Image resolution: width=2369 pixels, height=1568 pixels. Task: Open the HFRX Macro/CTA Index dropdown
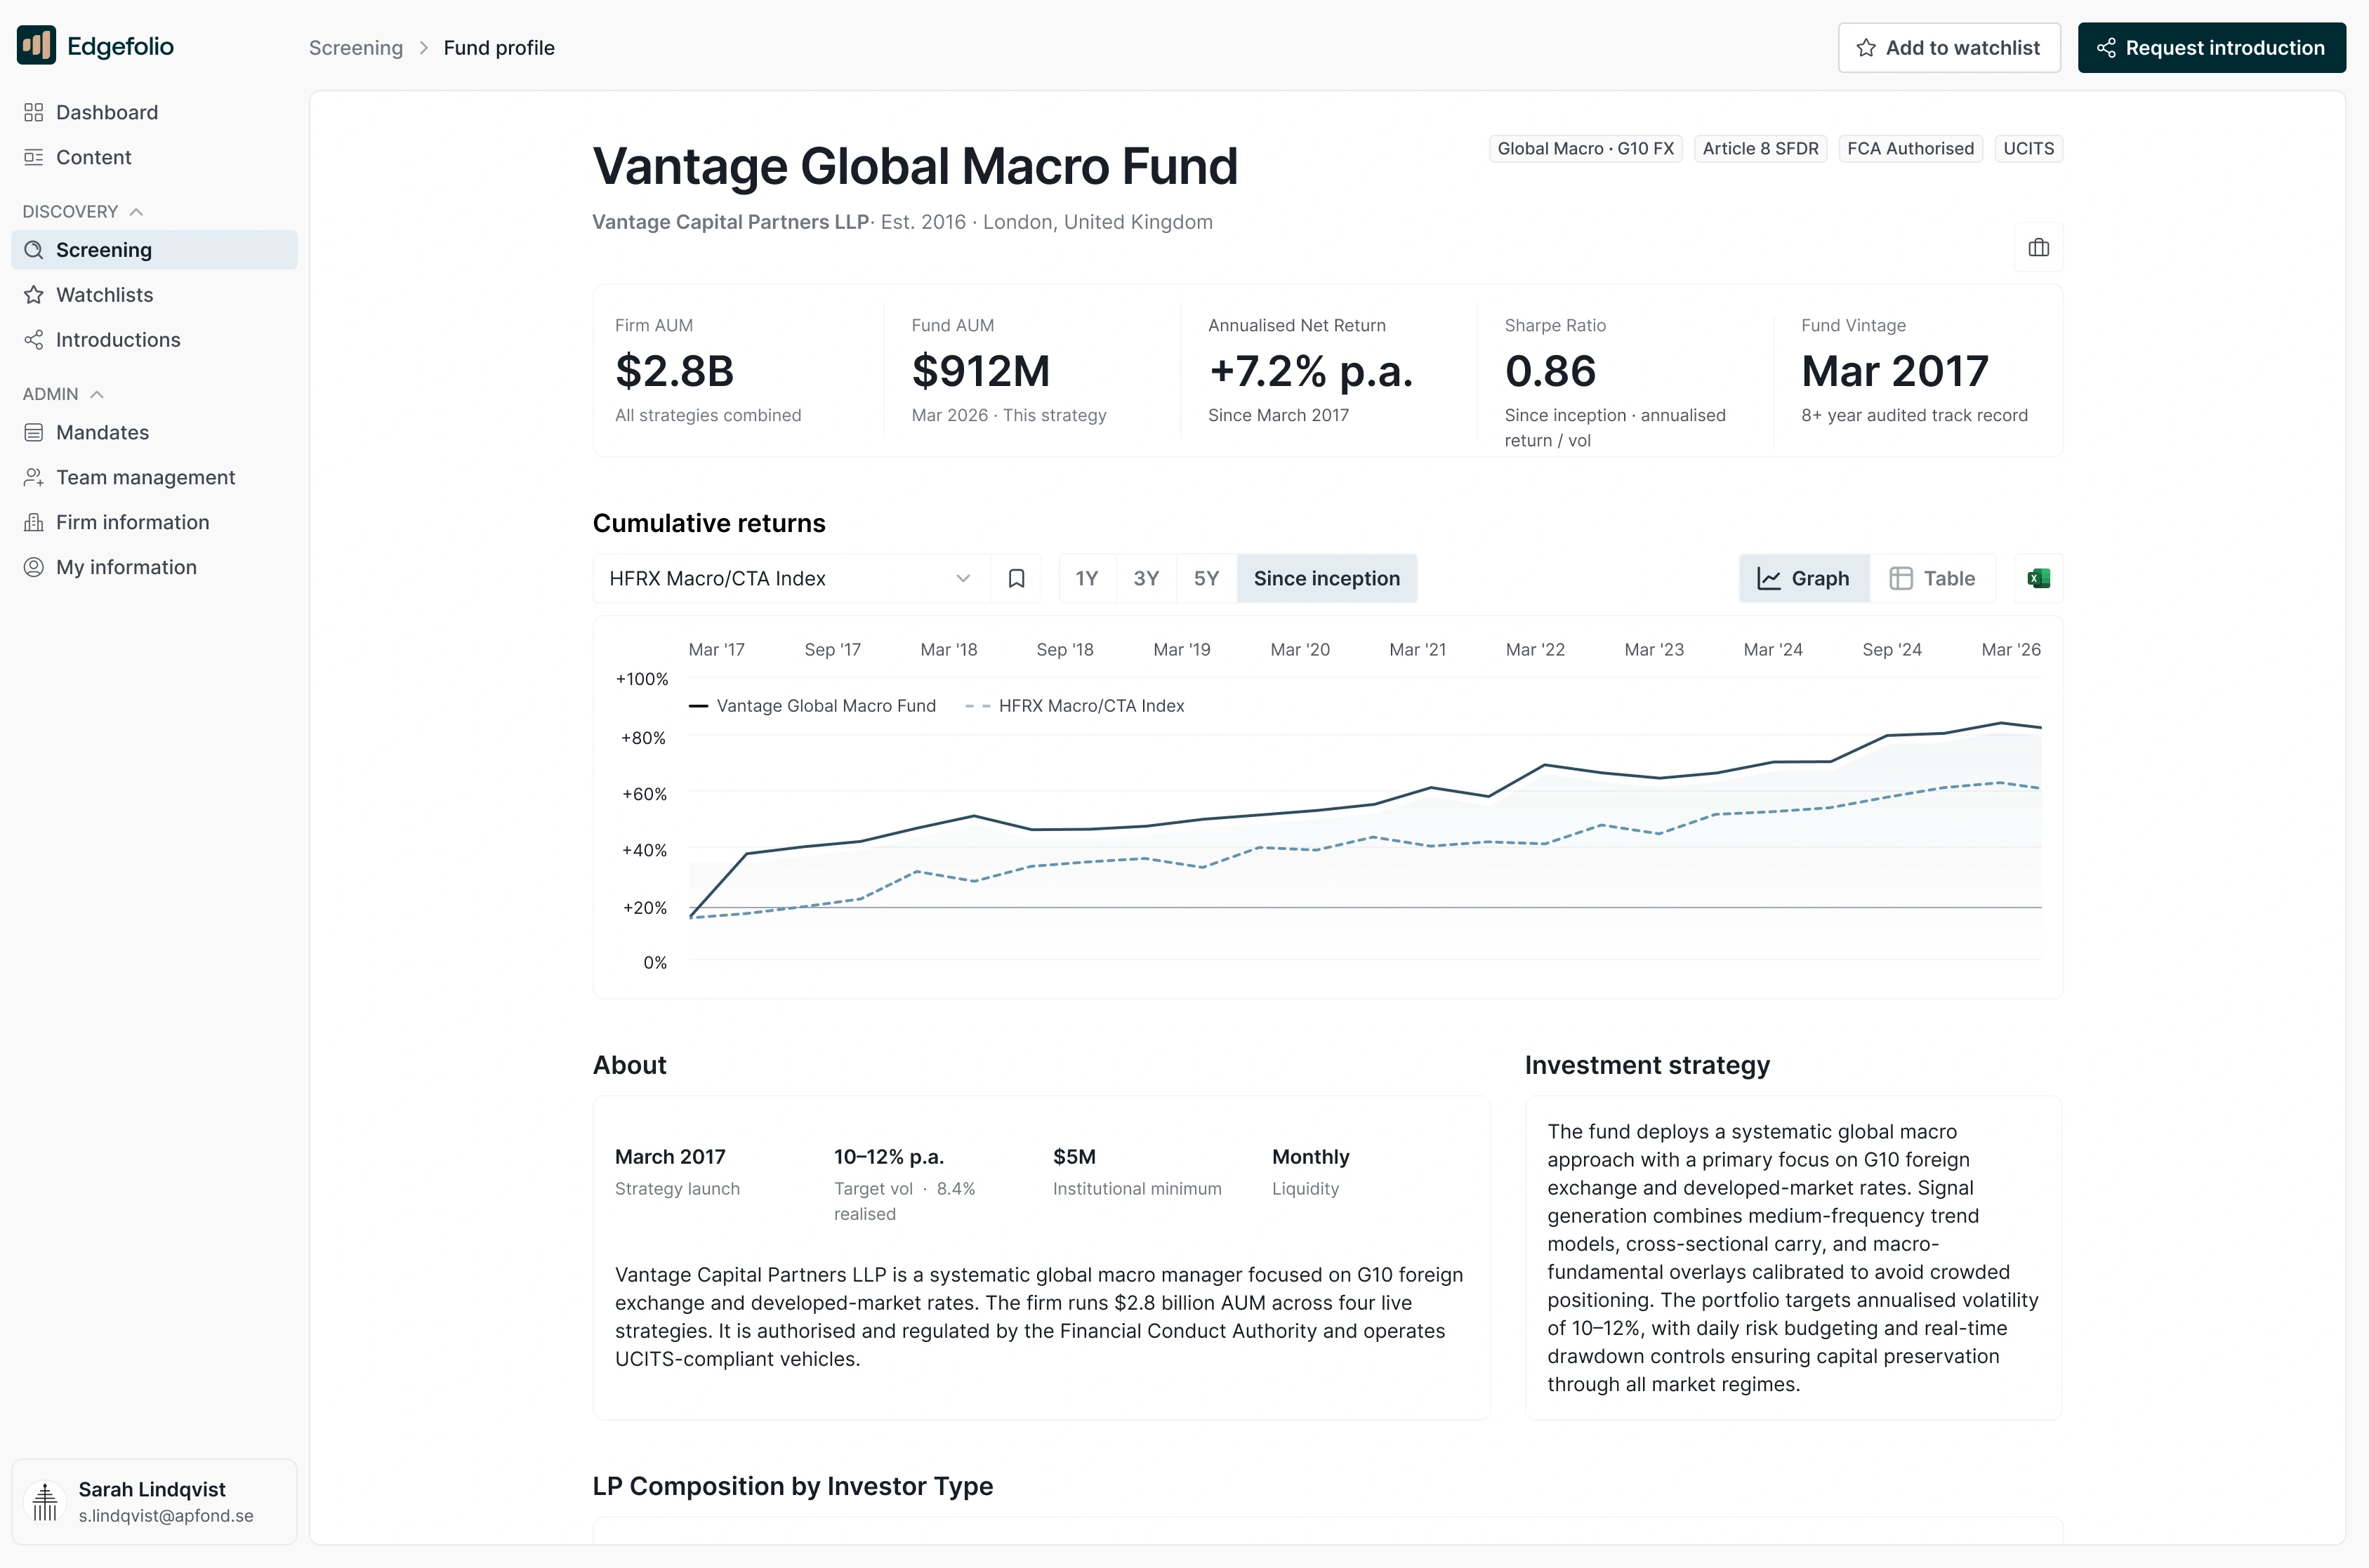click(x=791, y=578)
